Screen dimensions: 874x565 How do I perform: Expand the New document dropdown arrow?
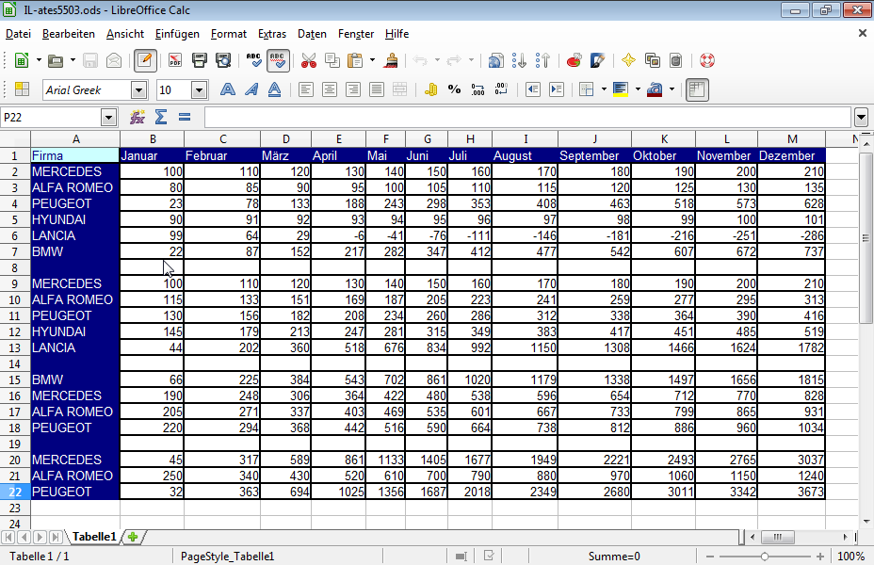pyautogui.click(x=39, y=60)
